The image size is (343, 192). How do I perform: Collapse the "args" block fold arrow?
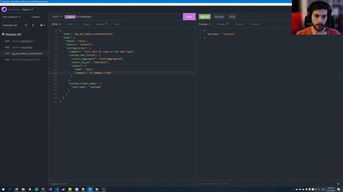click(58, 37)
